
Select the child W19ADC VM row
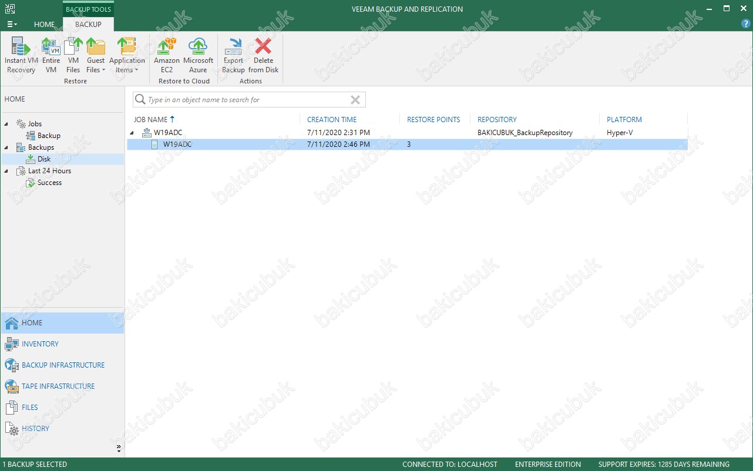(407, 144)
